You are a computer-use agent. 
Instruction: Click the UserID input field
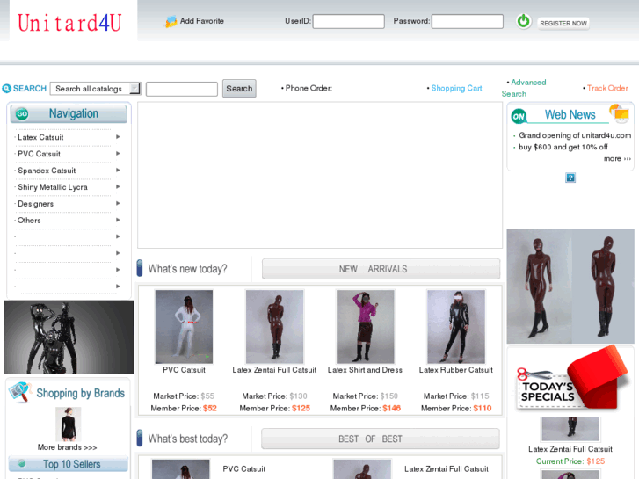tap(348, 22)
